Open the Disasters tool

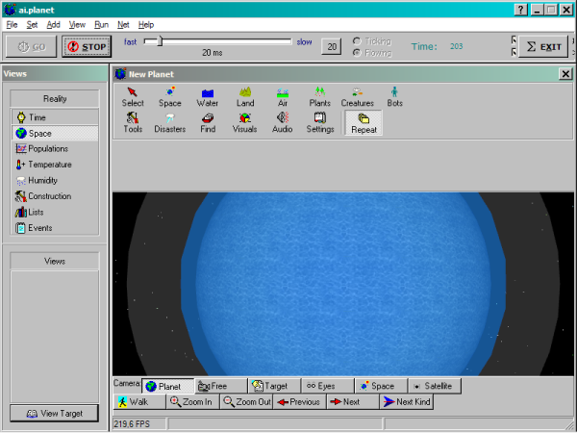169,122
